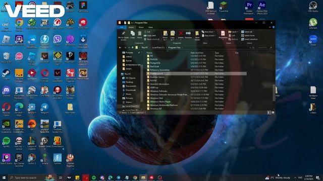Sort by the Date modified column
Viewport: 323px width, 181px height.
point(197,53)
